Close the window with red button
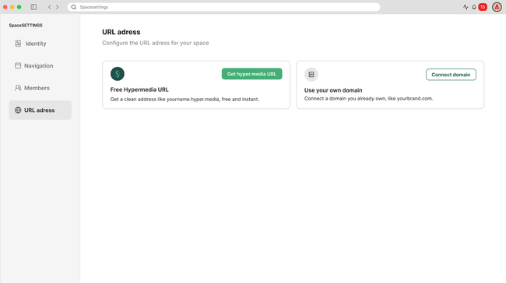 click(x=5, y=7)
